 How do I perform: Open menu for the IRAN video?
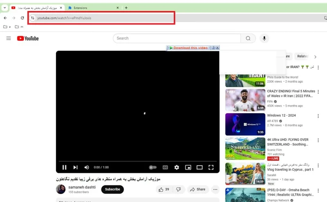click(318, 67)
